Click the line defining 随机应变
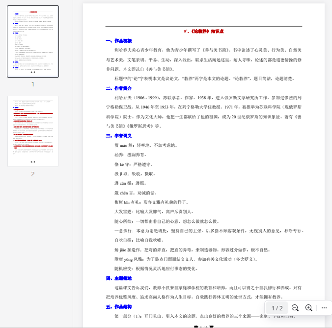Viewport: 332px width, 328px height. click(x=156, y=269)
